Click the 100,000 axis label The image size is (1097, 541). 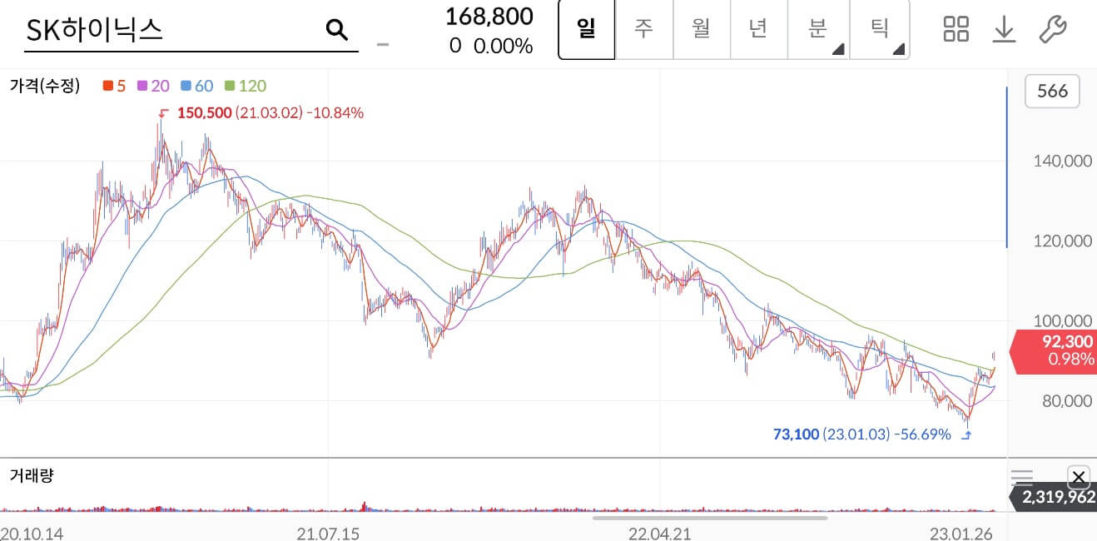[1062, 321]
